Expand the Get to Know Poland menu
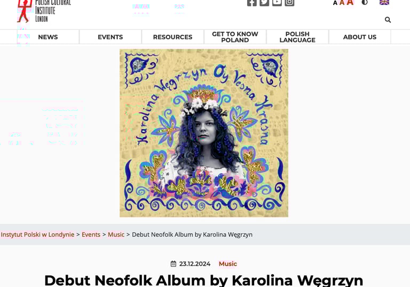The image size is (410, 287). click(235, 37)
